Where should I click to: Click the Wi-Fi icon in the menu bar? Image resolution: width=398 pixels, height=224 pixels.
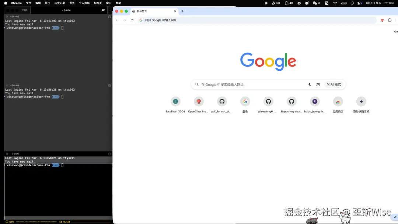point(335,3)
